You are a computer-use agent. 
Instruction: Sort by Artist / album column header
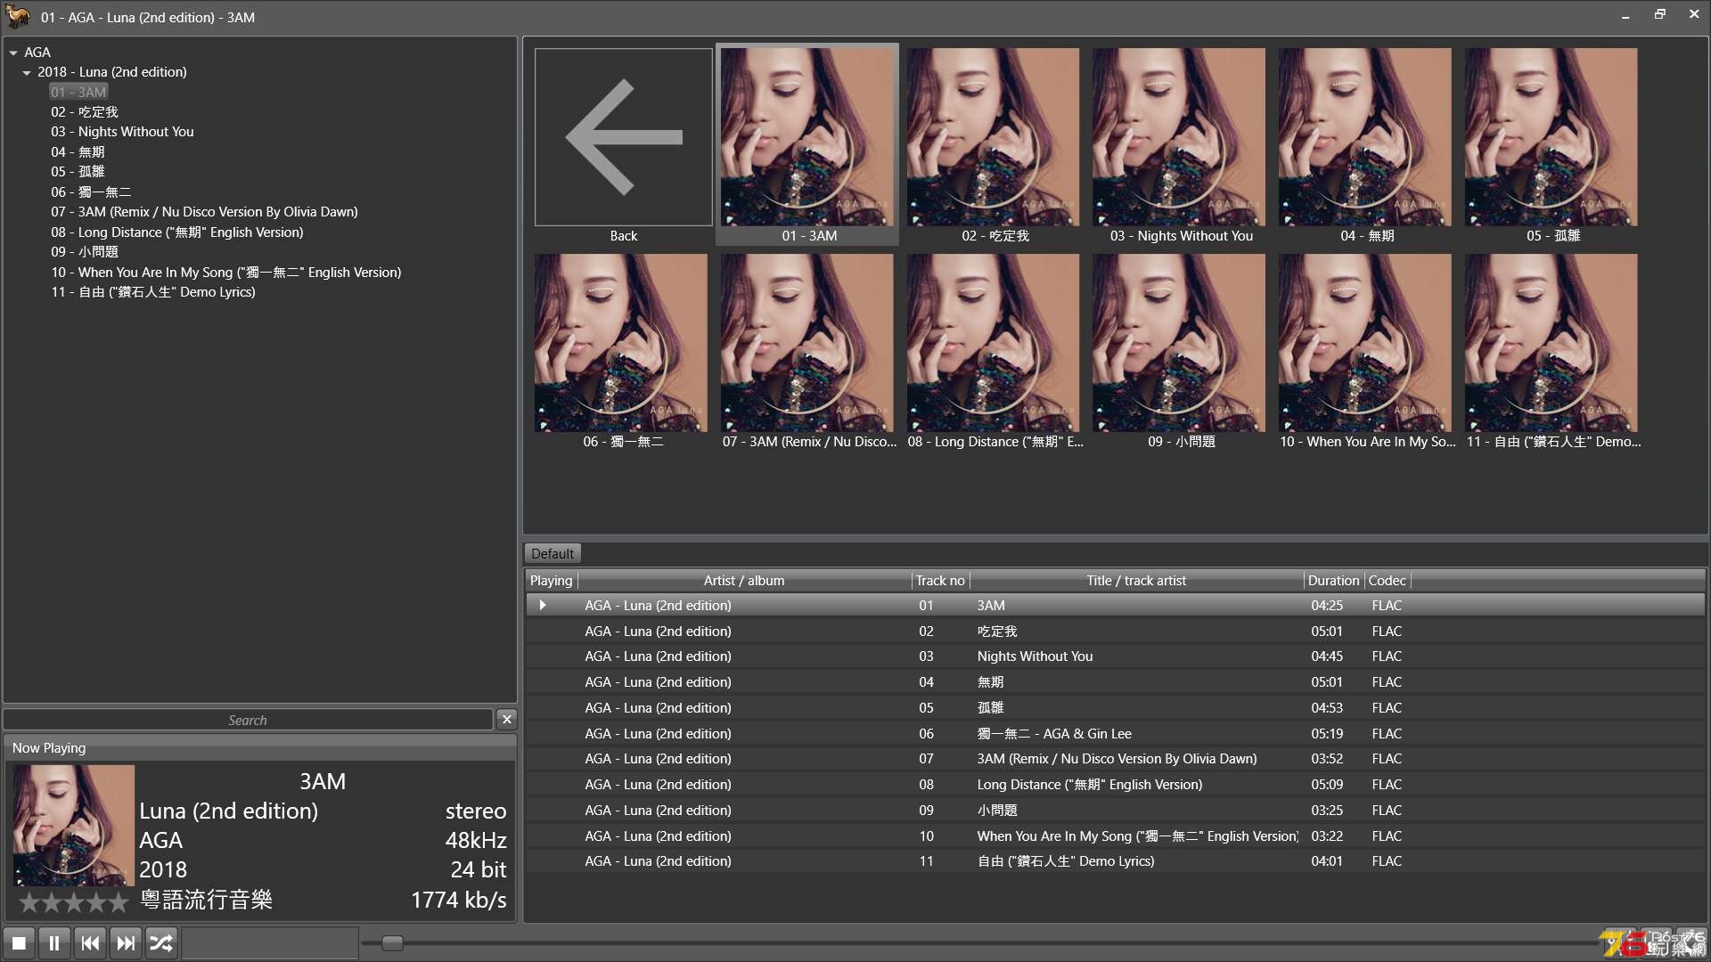tap(744, 581)
